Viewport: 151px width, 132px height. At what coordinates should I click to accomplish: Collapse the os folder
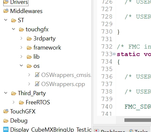click(x=21, y=66)
